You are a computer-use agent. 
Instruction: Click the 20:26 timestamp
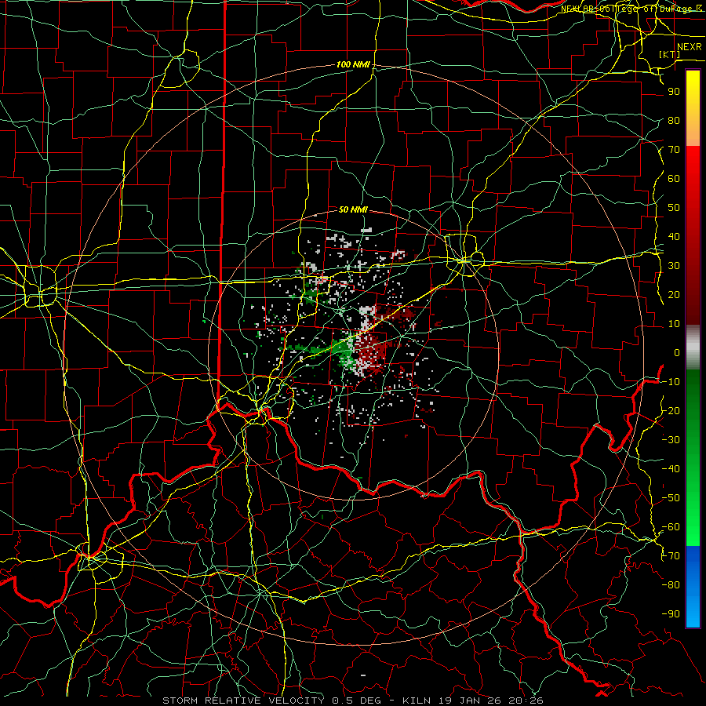point(527,701)
